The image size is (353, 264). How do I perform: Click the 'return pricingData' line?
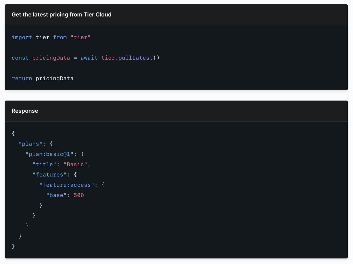click(x=43, y=78)
